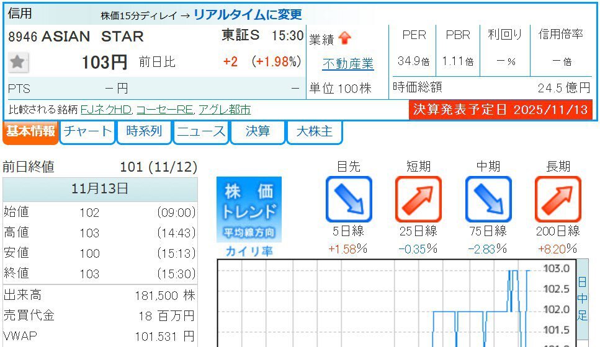Screen dimensions: 600x347
Task: Click the PER value 34.9倍
Action: point(414,61)
